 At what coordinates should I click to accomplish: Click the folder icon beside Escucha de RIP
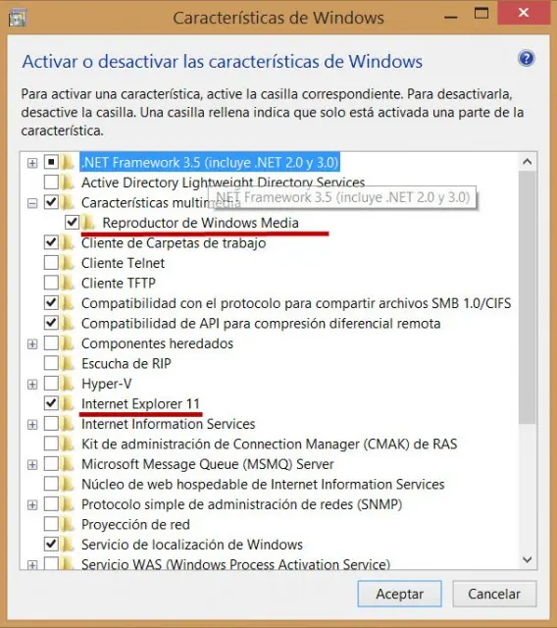tap(68, 364)
